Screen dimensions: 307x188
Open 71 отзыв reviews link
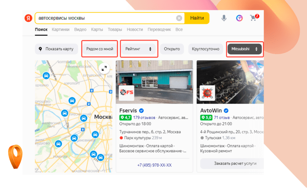(222, 118)
